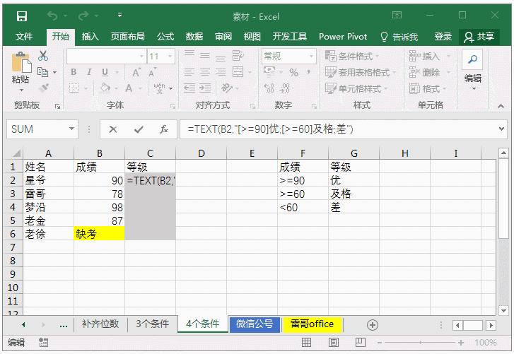The width and height of the screenshot is (514, 354).
Task: Open the 单元格样式 dropdown
Action: (x=356, y=88)
